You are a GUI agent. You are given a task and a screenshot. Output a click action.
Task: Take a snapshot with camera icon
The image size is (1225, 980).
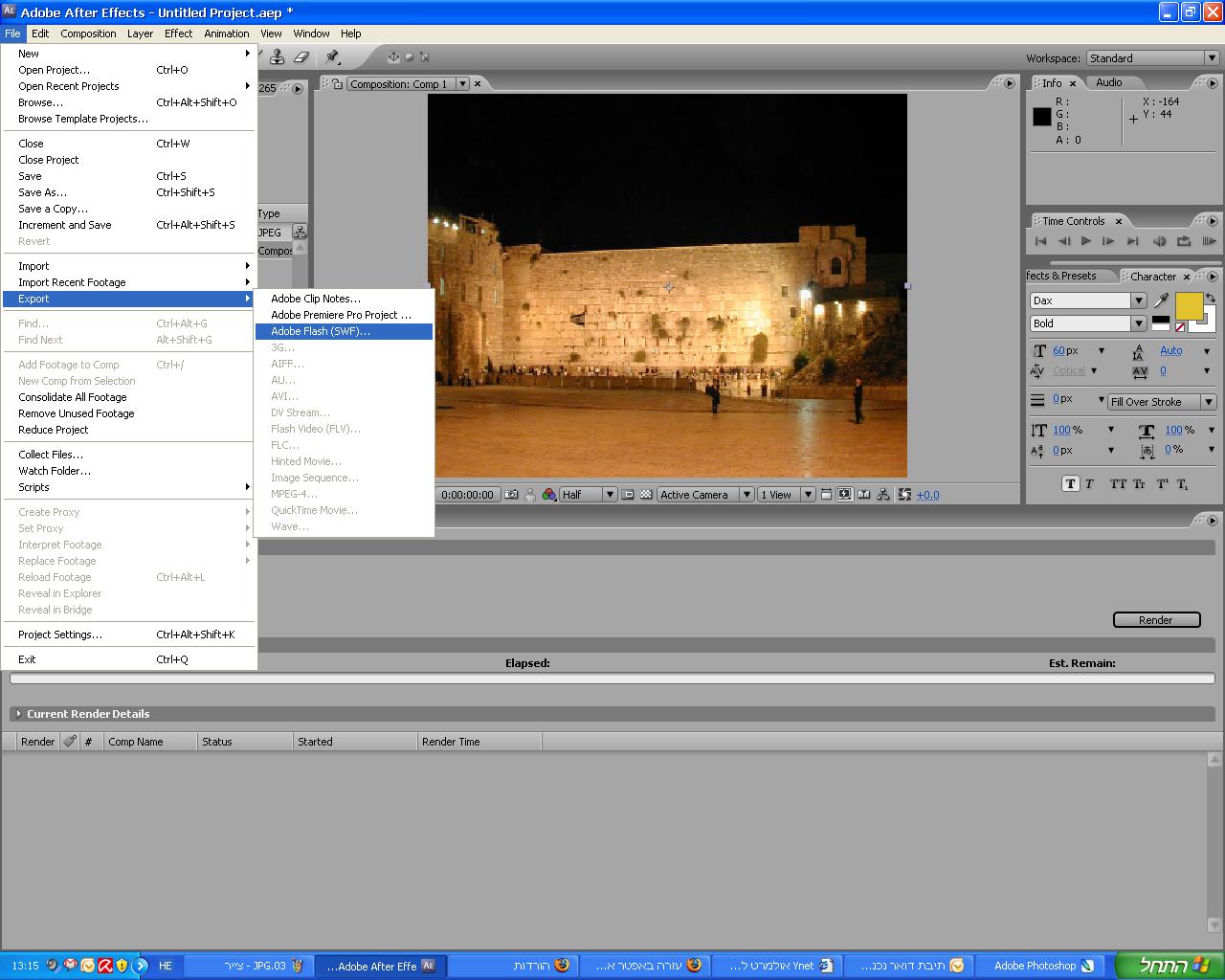click(x=511, y=495)
